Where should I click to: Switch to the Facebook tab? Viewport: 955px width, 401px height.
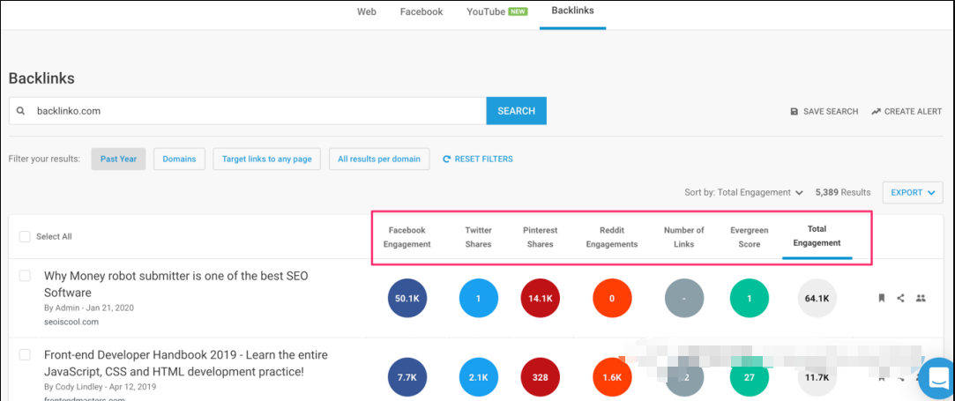[422, 11]
